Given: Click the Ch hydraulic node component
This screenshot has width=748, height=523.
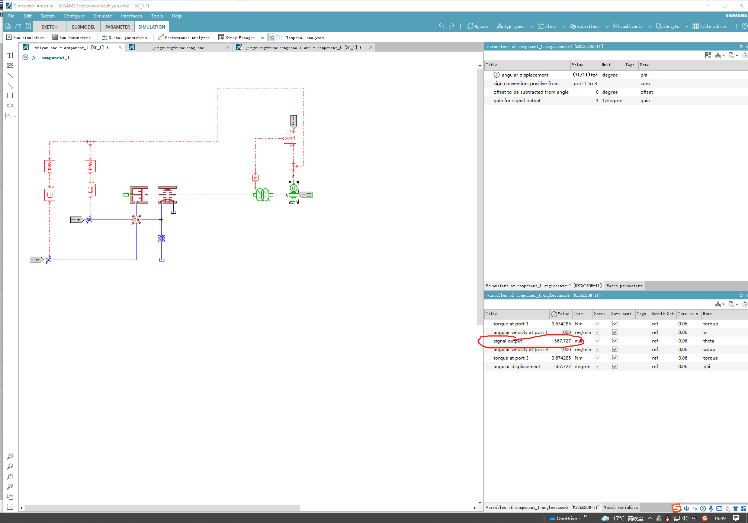Looking at the screenshot, I should coord(137,220).
